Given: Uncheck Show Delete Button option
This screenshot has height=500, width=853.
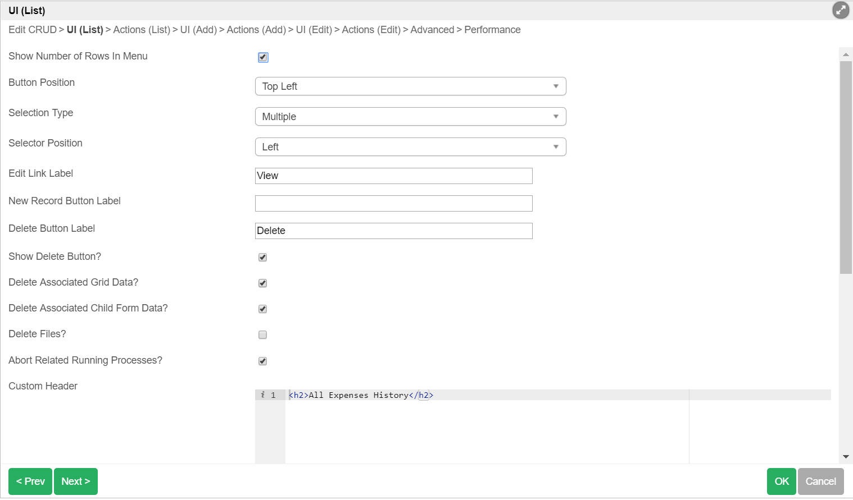Looking at the screenshot, I should click(x=262, y=257).
